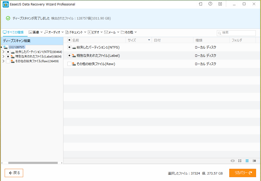This screenshot has width=261, height=181.
Task: Click the eye preview icon
Action: pos(233,161)
